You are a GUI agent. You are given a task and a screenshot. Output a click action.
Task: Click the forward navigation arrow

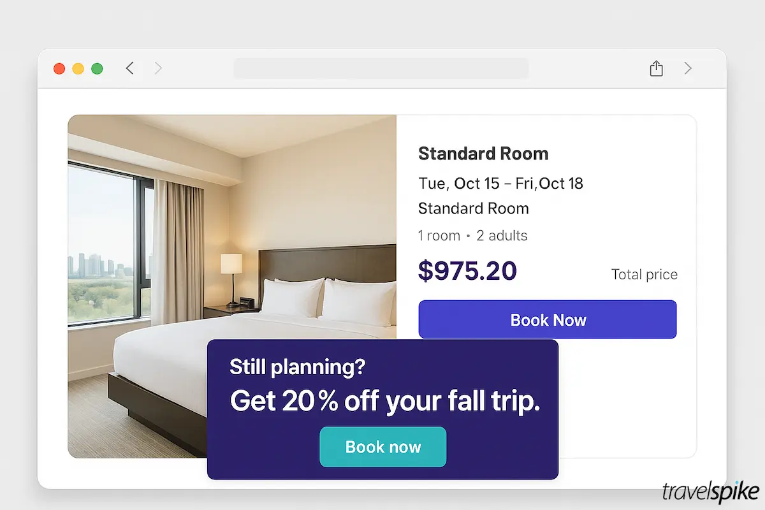(157, 68)
